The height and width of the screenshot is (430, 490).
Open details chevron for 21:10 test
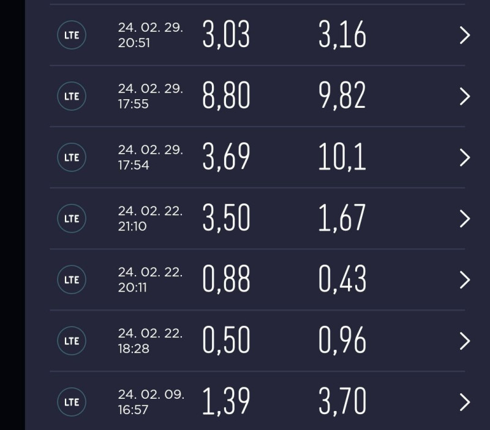[465, 219]
